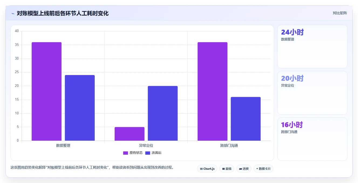The height and width of the screenshot is (183, 358).
Task: Click the y-axis value 0
Action: (18, 141)
